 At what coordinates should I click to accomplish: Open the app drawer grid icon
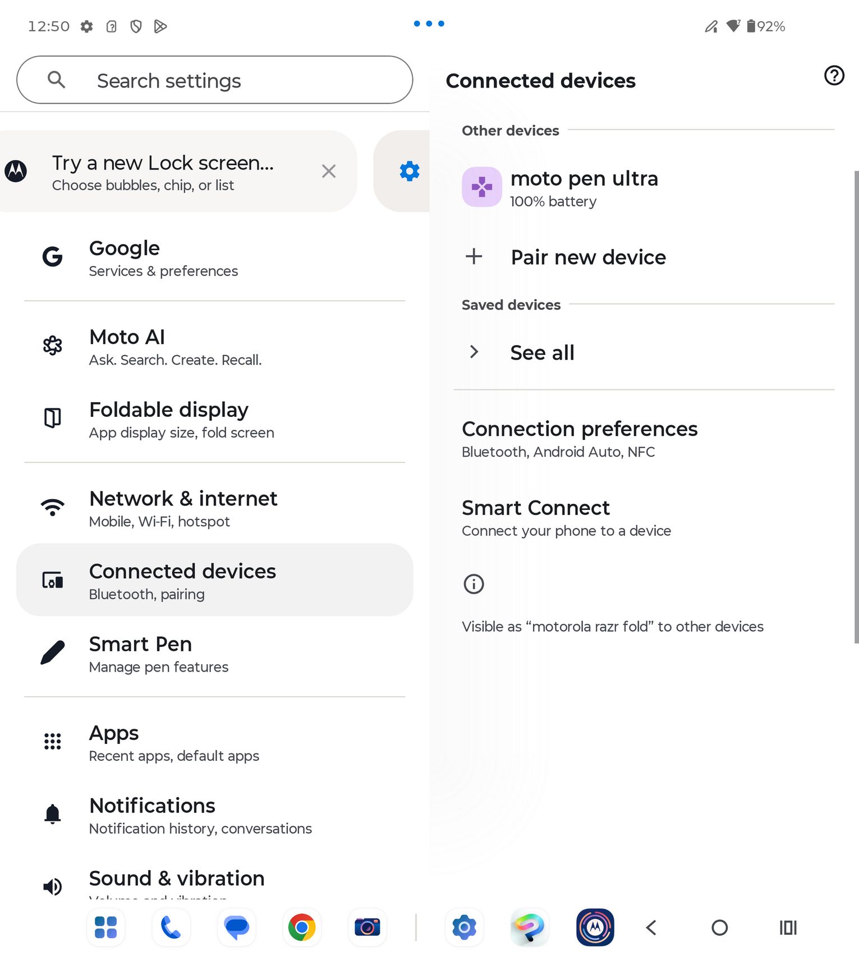pos(105,927)
